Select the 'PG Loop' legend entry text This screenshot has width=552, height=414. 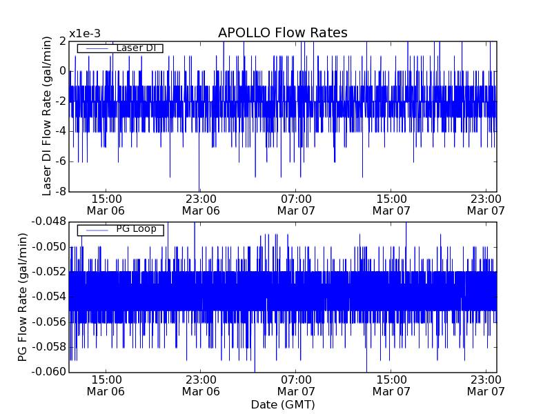(136, 229)
